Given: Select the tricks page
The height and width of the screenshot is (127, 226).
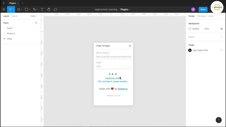Looking at the screenshot, I should coord(10,39).
